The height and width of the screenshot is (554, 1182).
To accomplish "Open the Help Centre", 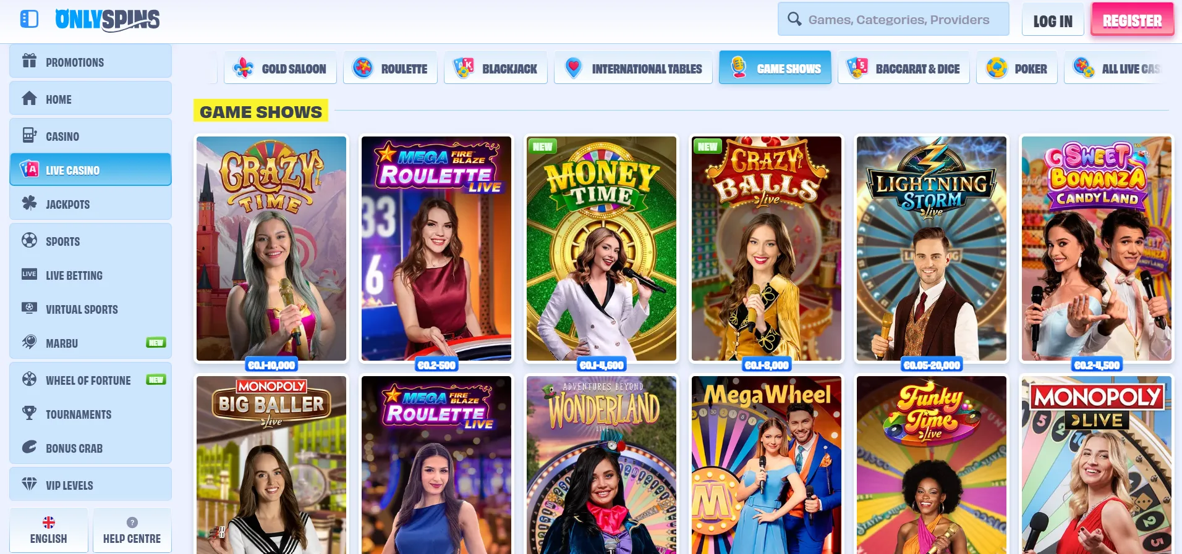I will coord(132,531).
